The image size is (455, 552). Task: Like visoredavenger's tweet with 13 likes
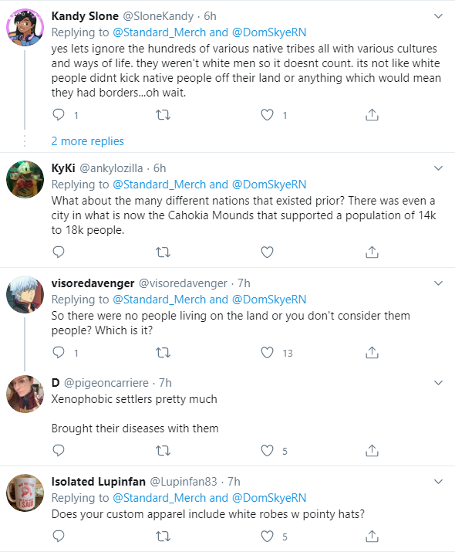[267, 352]
